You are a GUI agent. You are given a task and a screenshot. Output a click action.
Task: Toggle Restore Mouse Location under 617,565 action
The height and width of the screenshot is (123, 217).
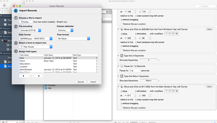pyautogui.click(x=121, y=108)
